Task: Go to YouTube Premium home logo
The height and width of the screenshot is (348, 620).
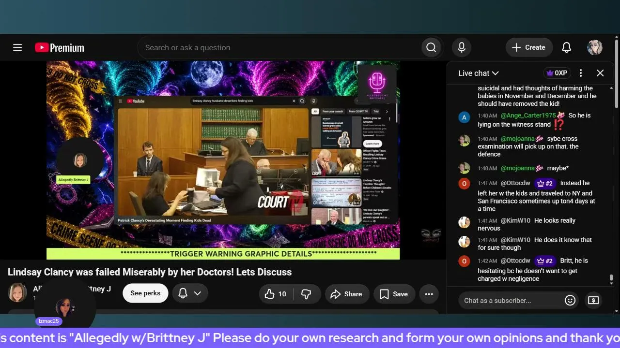Action: (60, 47)
